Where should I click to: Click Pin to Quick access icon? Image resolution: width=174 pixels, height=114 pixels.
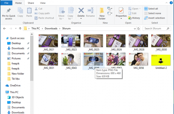[9, 10]
